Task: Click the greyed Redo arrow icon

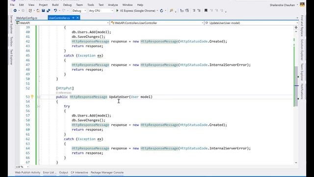Action: click(64, 11)
